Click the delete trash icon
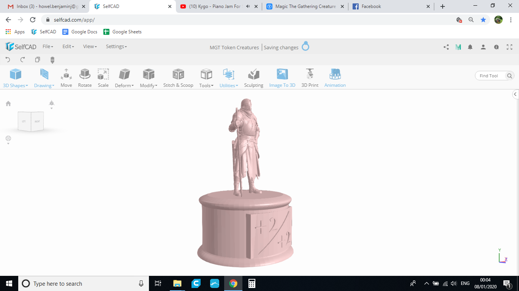519x291 pixels. [x=52, y=59]
